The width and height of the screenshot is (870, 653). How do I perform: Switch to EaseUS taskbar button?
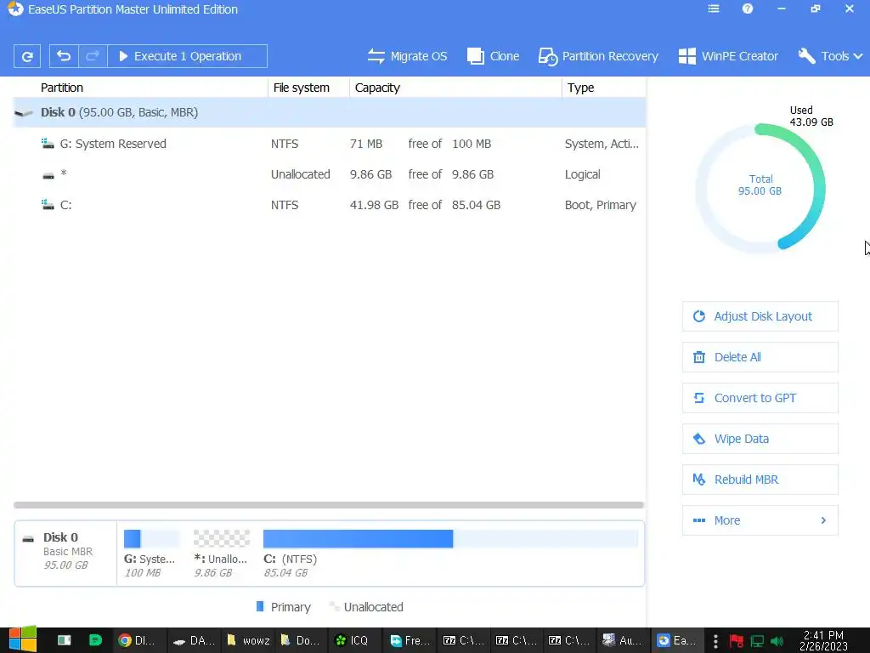click(x=677, y=640)
